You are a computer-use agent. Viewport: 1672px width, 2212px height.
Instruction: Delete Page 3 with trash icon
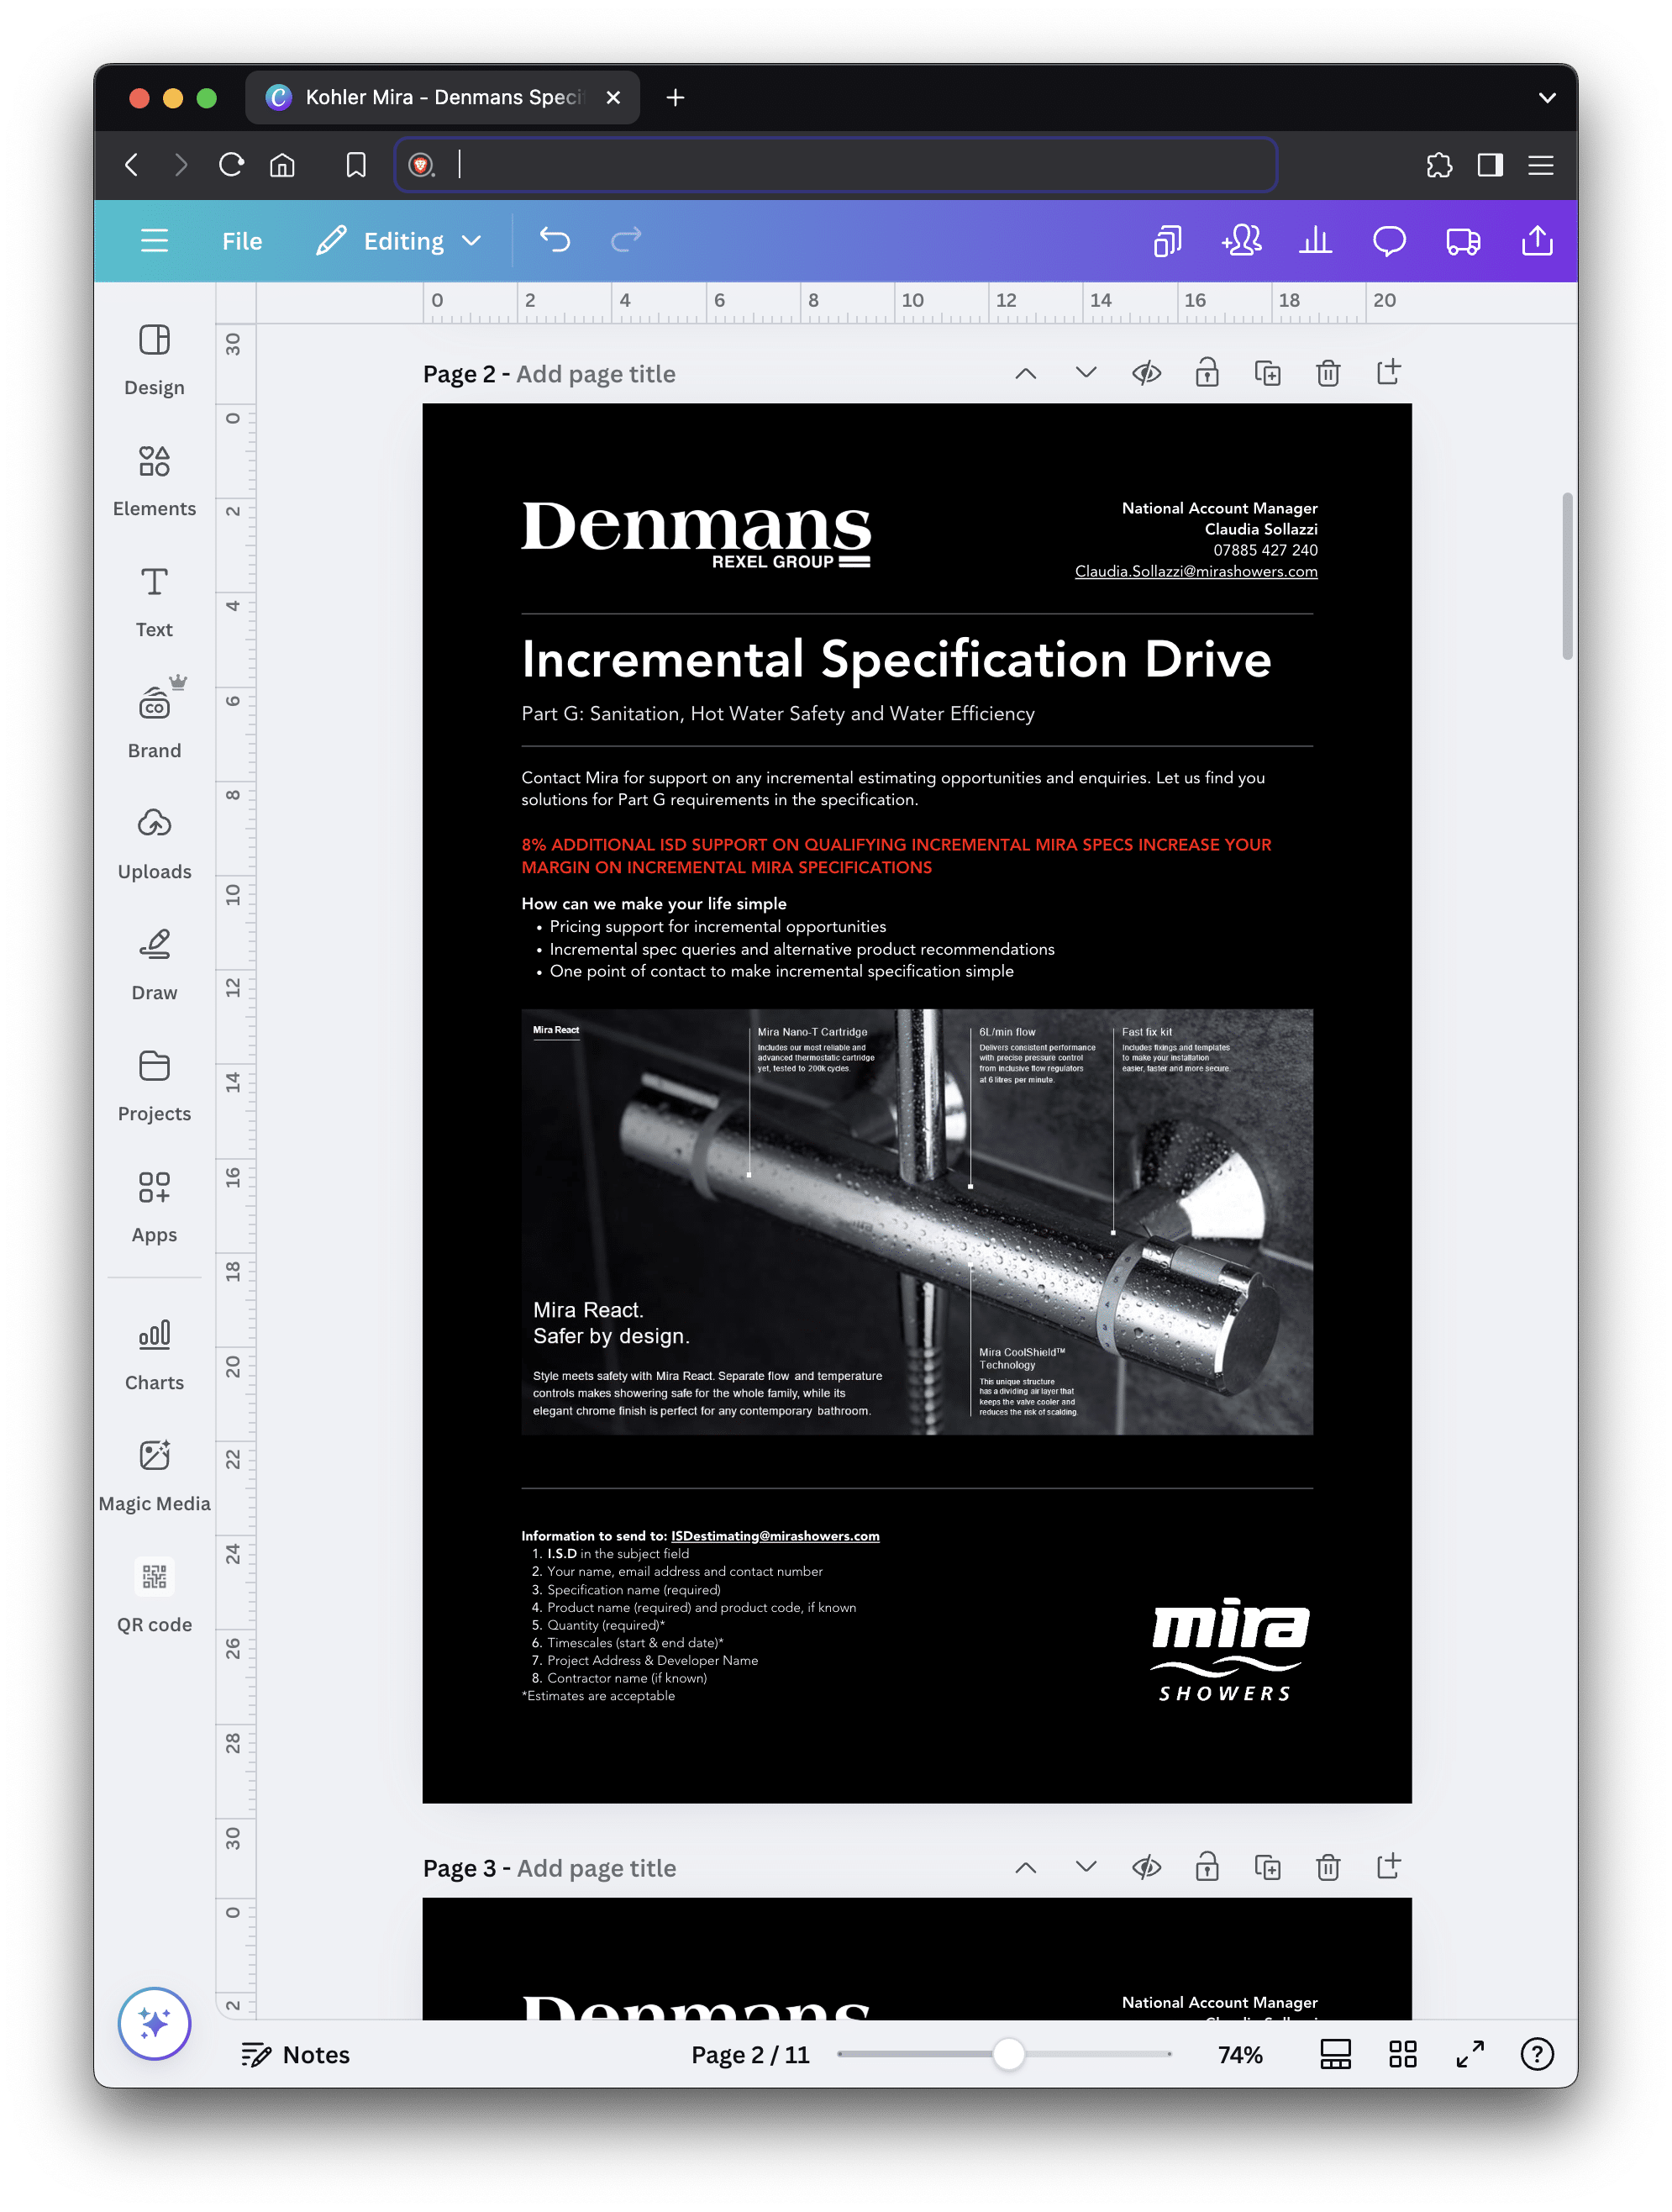1328,1867
